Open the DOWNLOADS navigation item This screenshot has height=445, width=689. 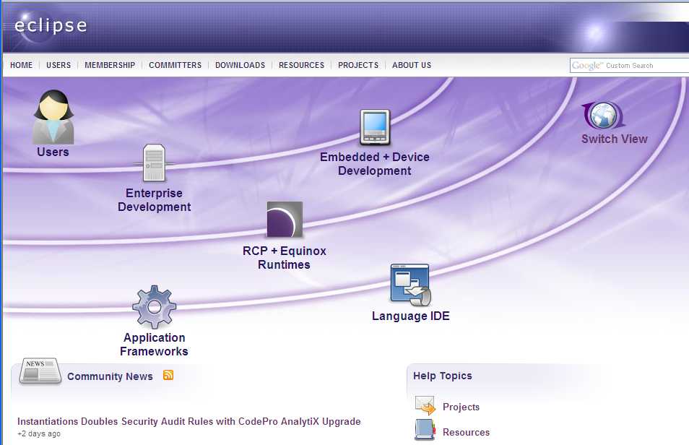(x=240, y=65)
